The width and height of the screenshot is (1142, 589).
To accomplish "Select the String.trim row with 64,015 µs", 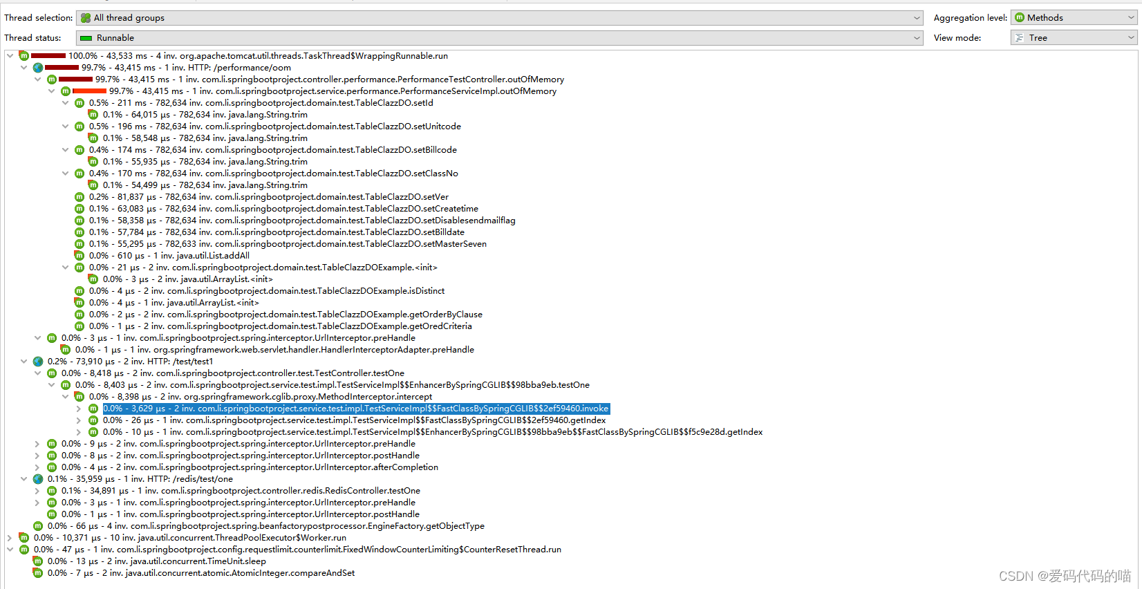I will tap(205, 115).
